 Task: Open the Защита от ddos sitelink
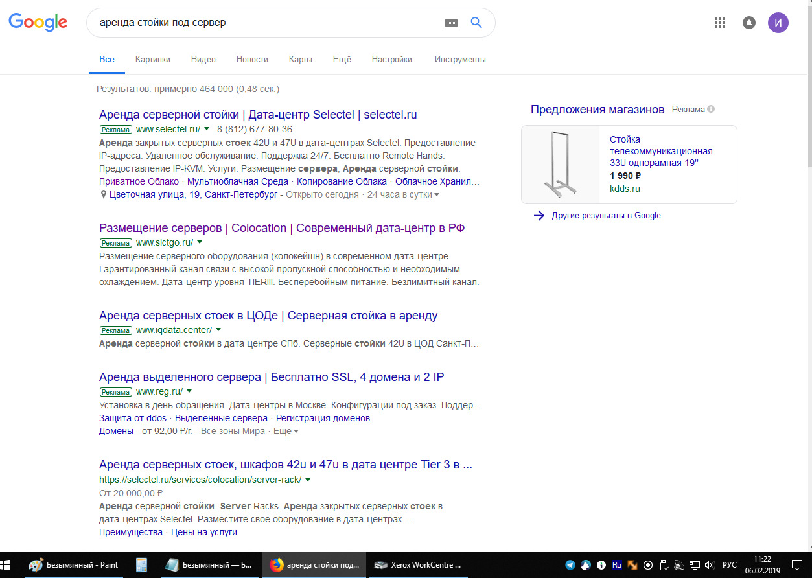133,418
